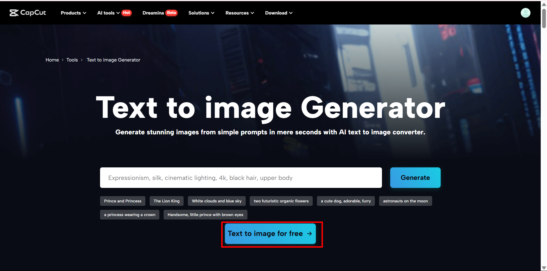Click the arrow inside Text to image button
The height and width of the screenshot is (271, 547).
pos(310,234)
